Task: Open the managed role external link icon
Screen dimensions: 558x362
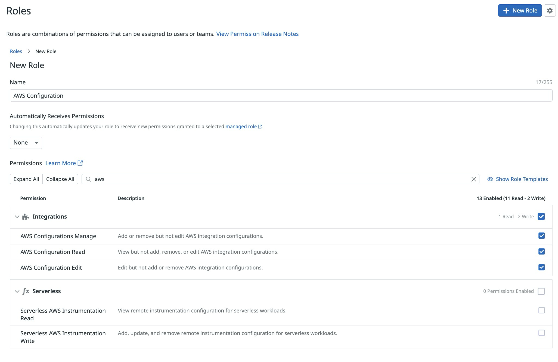Action: pos(260,126)
